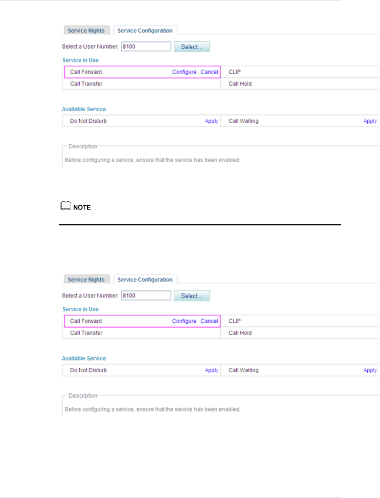The width and height of the screenshot is (380, 498).
Task: Cancel Call Forward in the upper panel
Action: click(210, 72)
